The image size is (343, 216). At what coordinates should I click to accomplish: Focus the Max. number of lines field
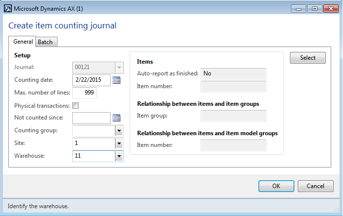(x=85, y=93)
